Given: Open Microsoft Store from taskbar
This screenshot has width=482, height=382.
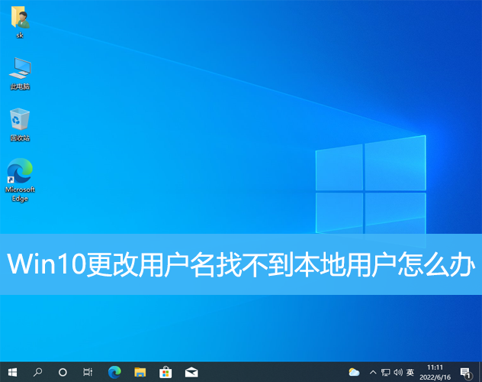Looking at the screenshot, I should click(x=165, y=372).
